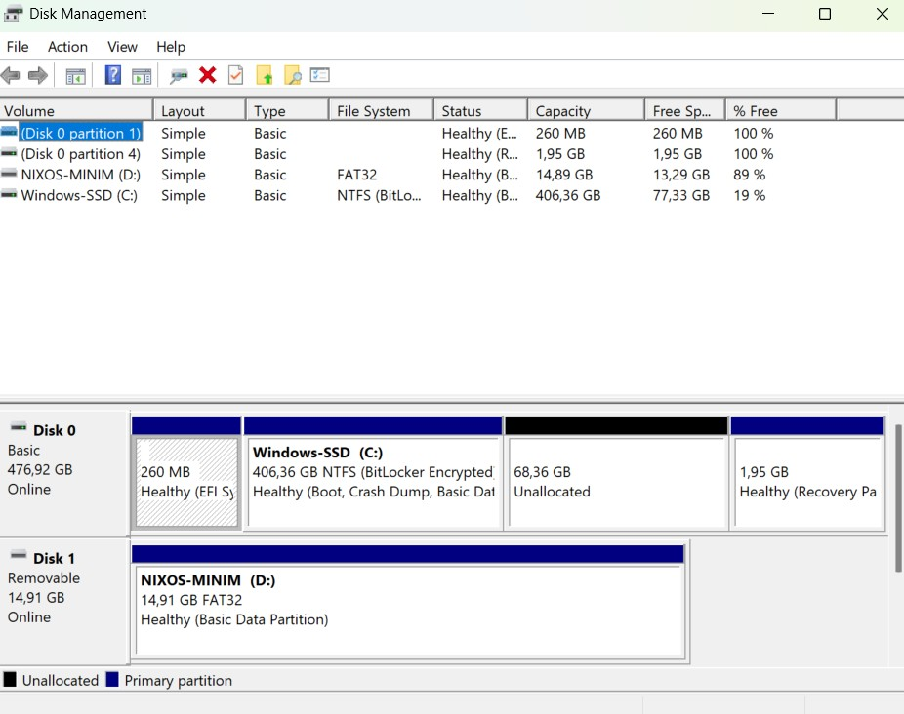Click the Properties checkmark page toolbar icon
This screenshot has width=904, height=714.
[x=235, y=75]
